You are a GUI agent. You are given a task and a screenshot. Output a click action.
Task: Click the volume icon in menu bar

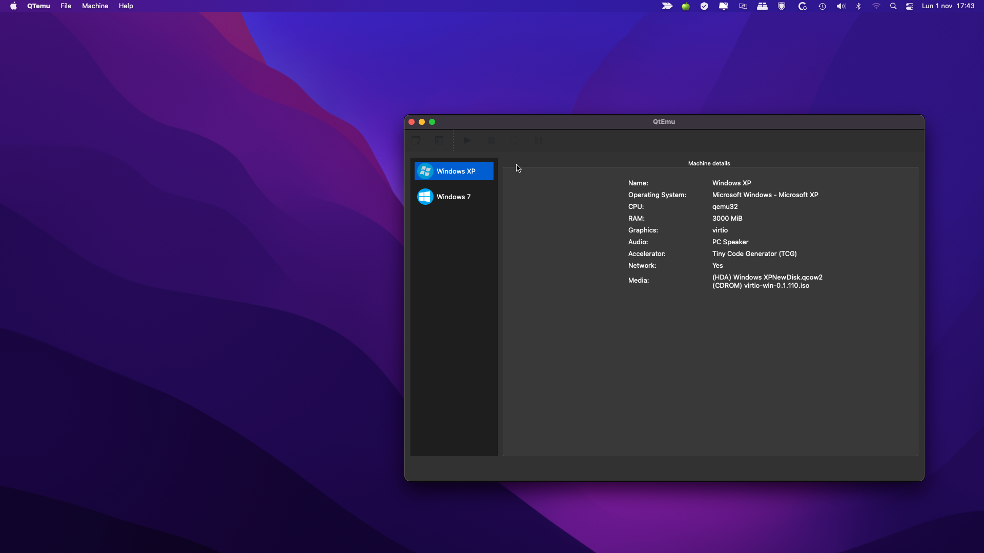point(841,6)
